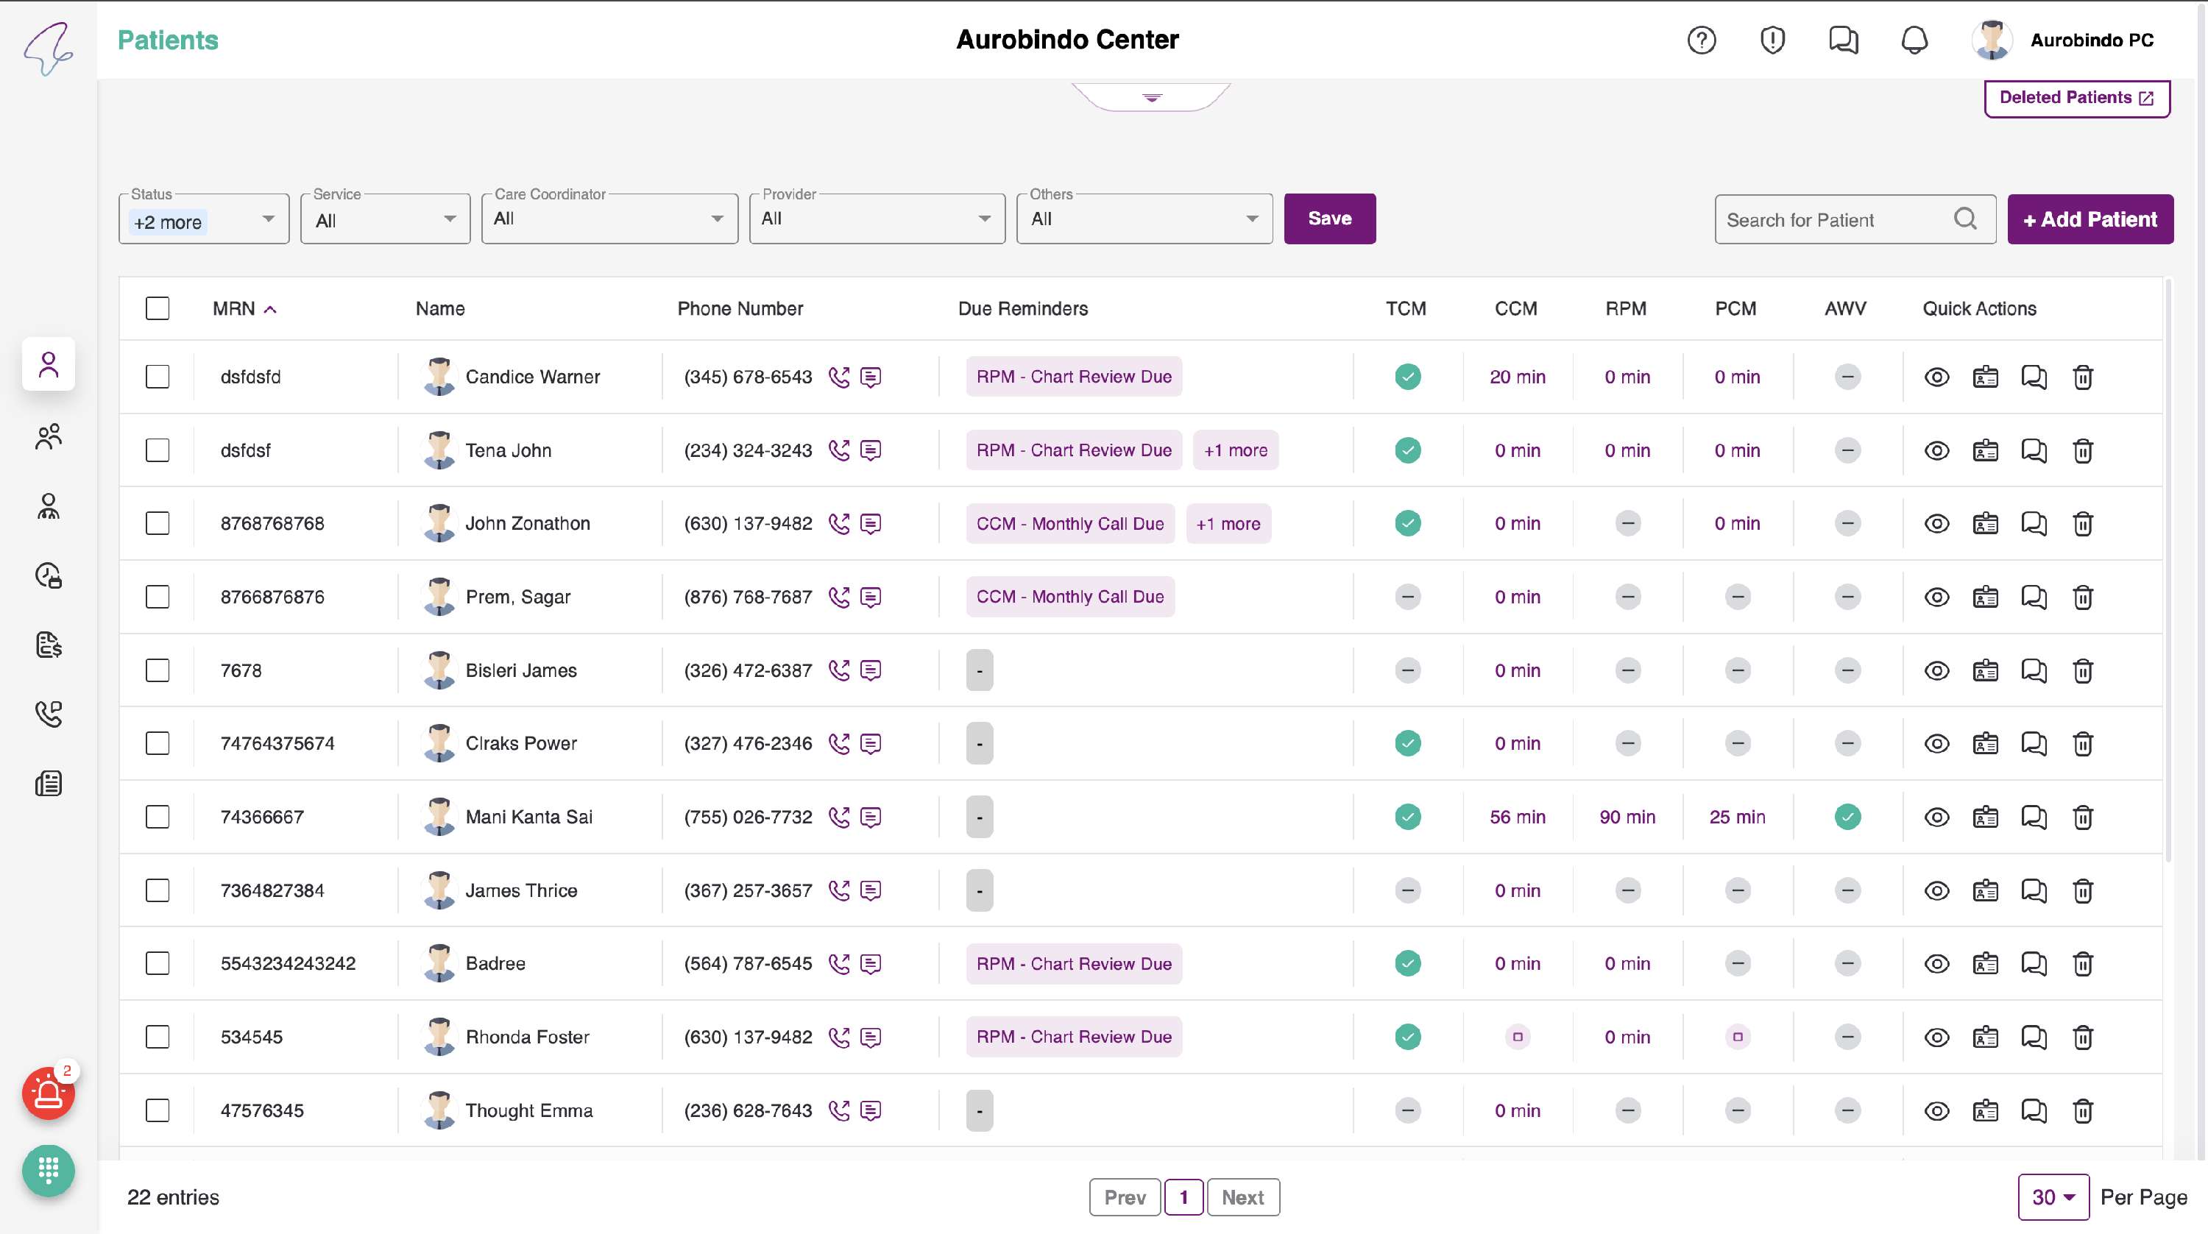2208x1234 pixels.
Task: Open the green dial pad button
Action: click(48, 1171)
